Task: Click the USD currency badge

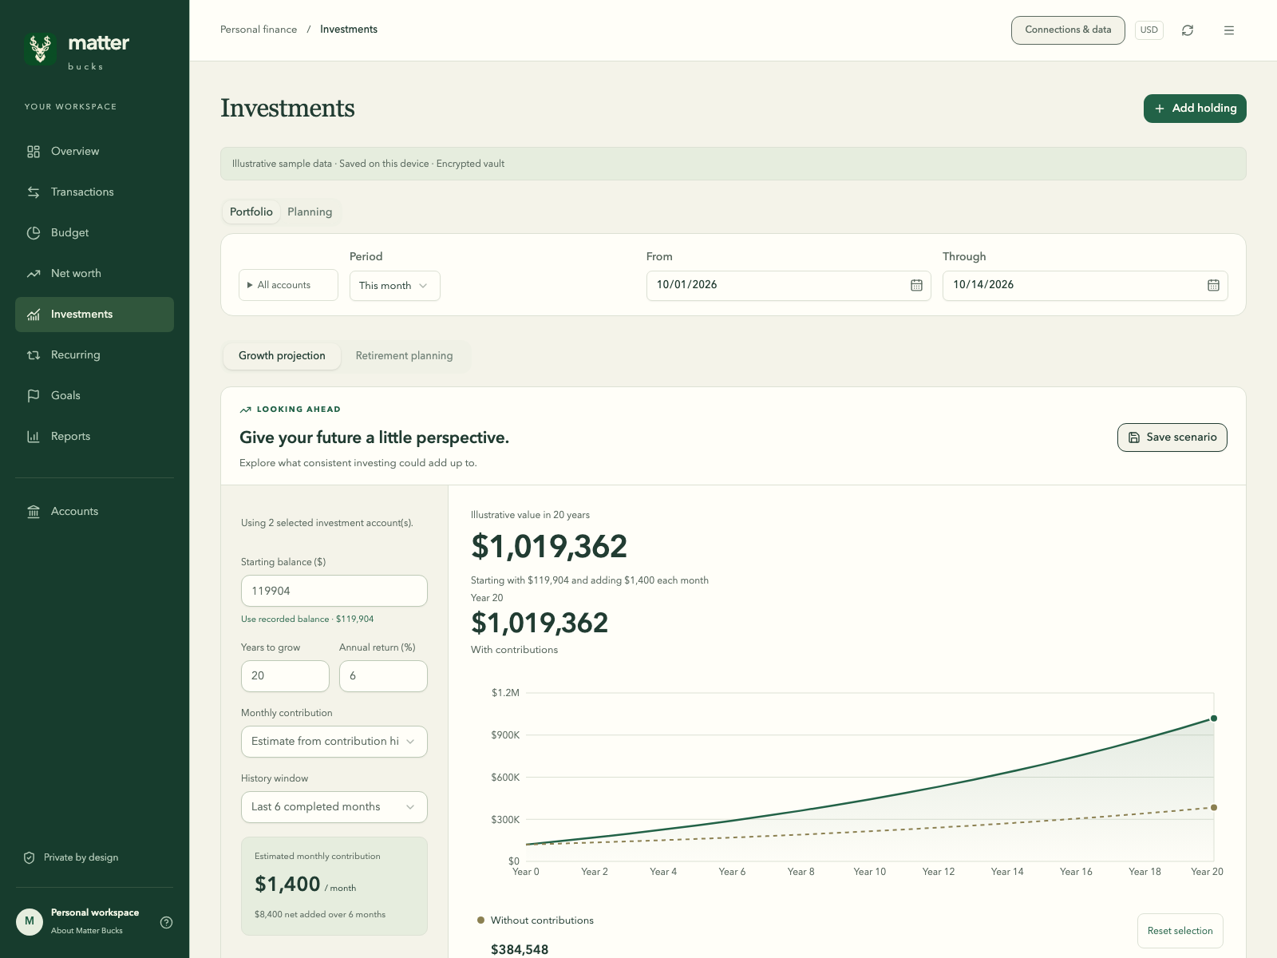Action: (x=1149, y=30)
